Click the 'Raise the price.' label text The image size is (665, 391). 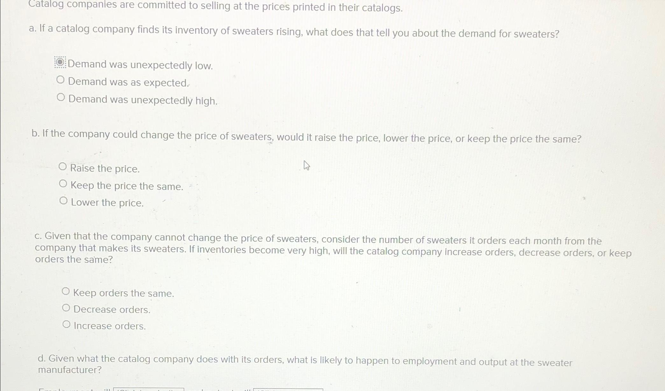pyautogui.click(x=105, y=168)
